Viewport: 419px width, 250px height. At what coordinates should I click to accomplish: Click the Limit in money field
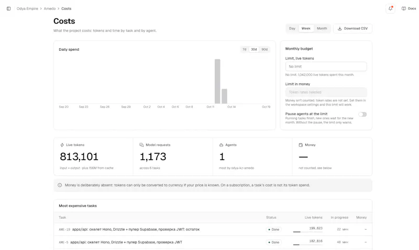326,92
